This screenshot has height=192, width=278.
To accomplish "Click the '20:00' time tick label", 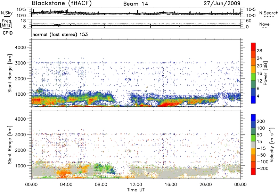I will [205, 185].
